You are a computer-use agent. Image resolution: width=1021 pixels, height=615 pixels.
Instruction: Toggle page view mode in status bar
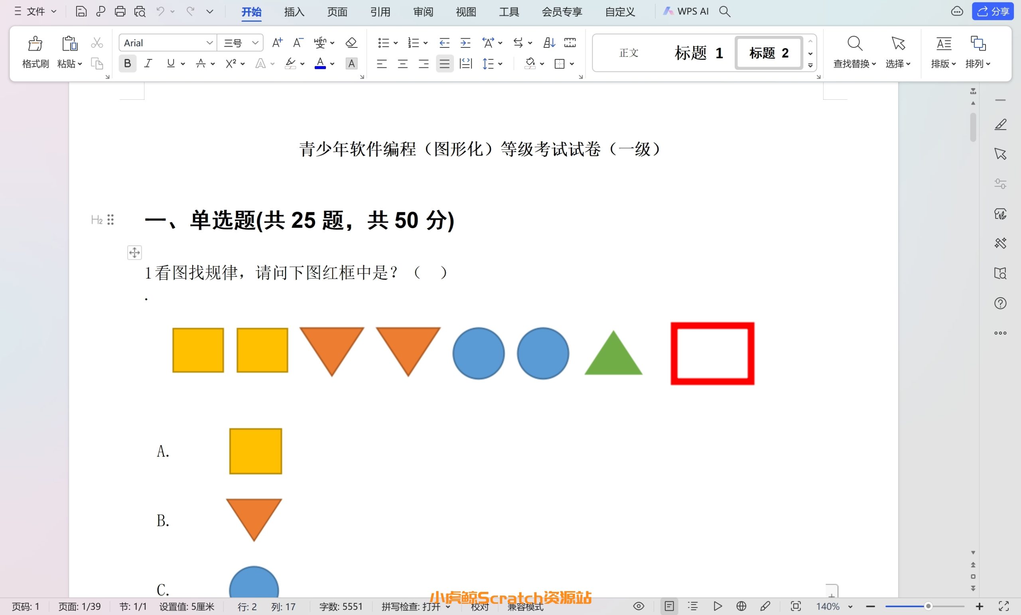669,606
